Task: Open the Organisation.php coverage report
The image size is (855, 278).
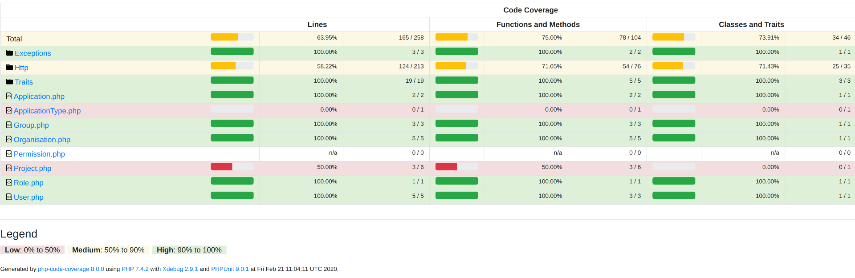Action: pos(42,140)
